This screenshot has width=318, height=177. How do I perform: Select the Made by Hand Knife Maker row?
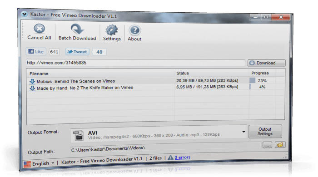(x=155, y=87)
